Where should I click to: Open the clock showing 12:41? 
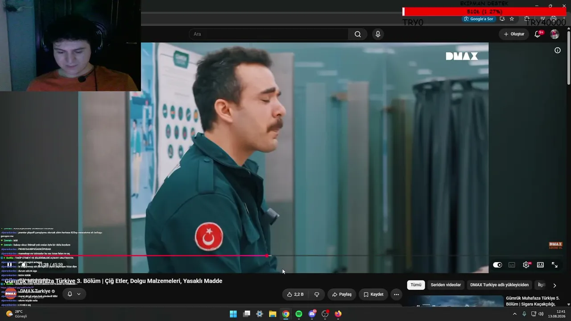coord(557,314)
